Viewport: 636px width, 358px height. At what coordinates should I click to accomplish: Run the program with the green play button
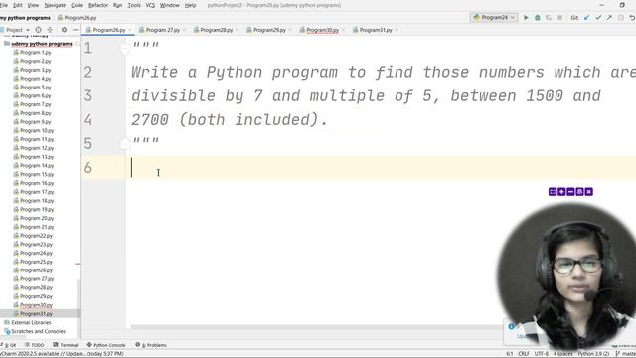click(526, 18)
